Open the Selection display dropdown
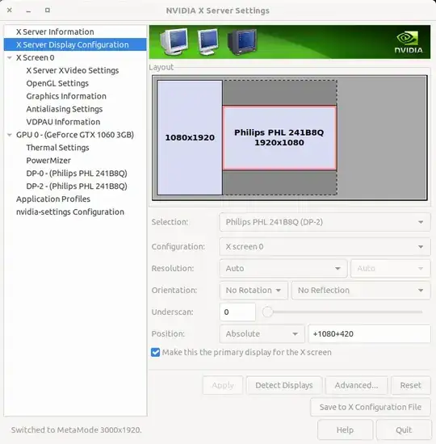The height and width of the screenshot is (444, 436). point(325,222)
